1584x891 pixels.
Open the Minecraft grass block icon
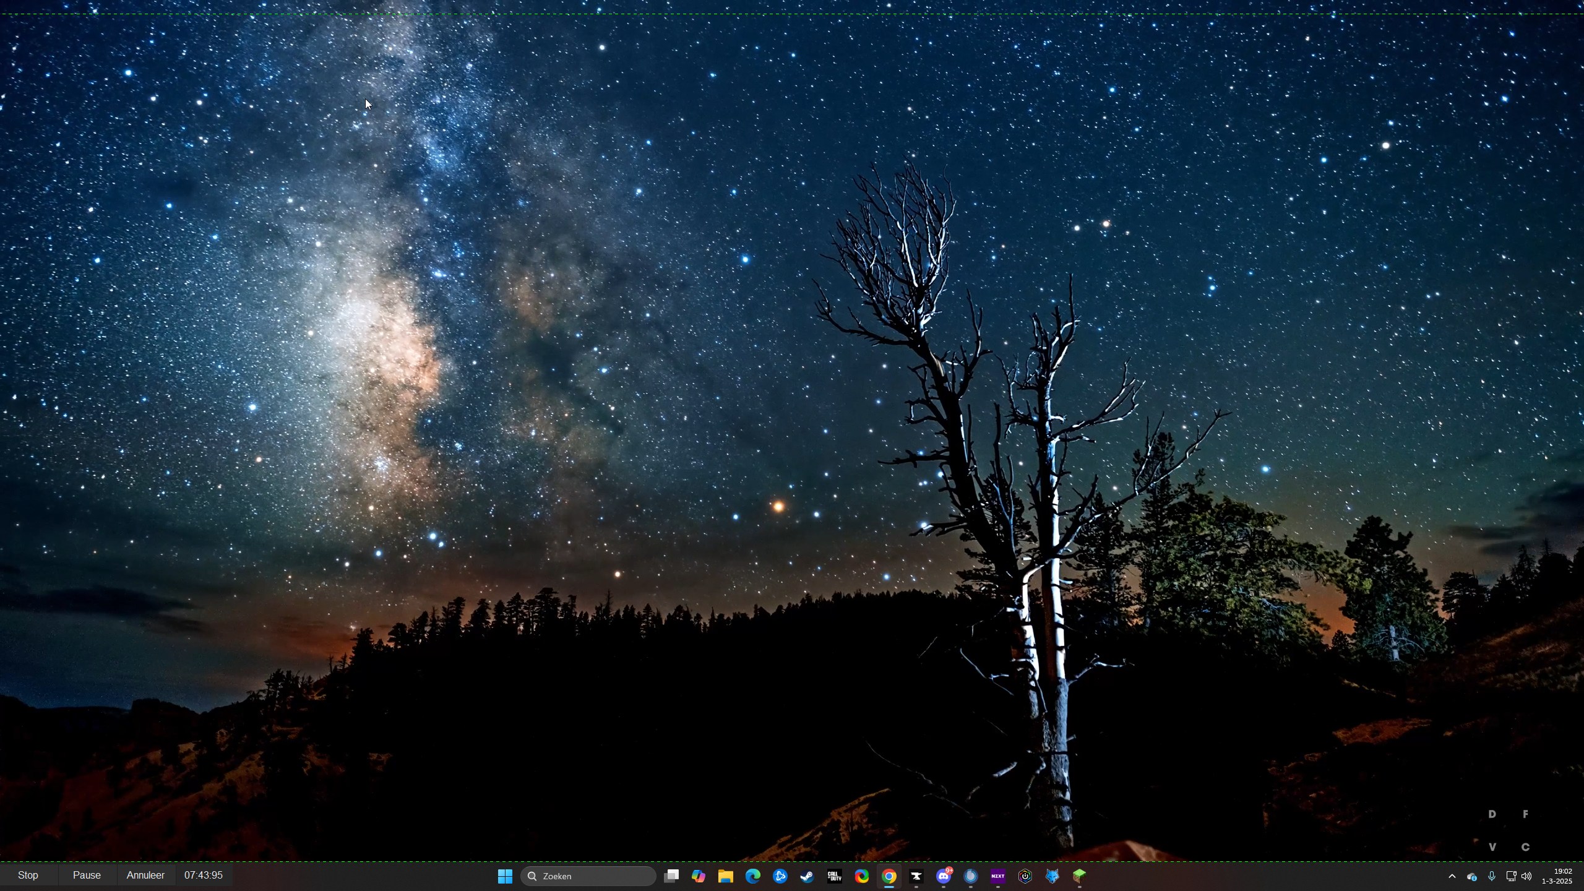point(1079,876)
